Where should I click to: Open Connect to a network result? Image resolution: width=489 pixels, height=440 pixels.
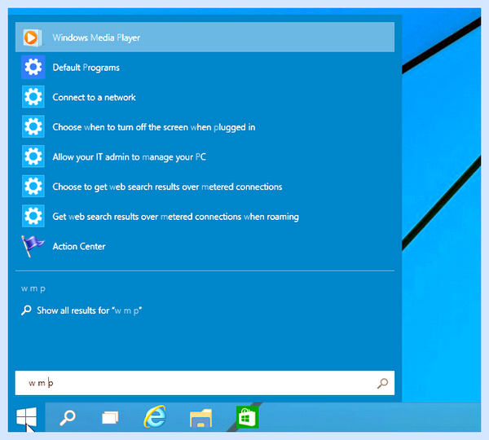[205, 97]
